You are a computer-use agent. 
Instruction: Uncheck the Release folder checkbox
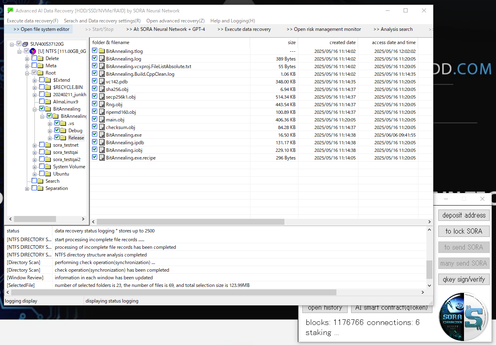[57, 137]
